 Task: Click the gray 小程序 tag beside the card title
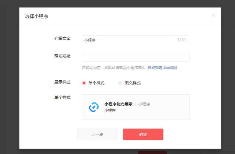pos(144,104)
